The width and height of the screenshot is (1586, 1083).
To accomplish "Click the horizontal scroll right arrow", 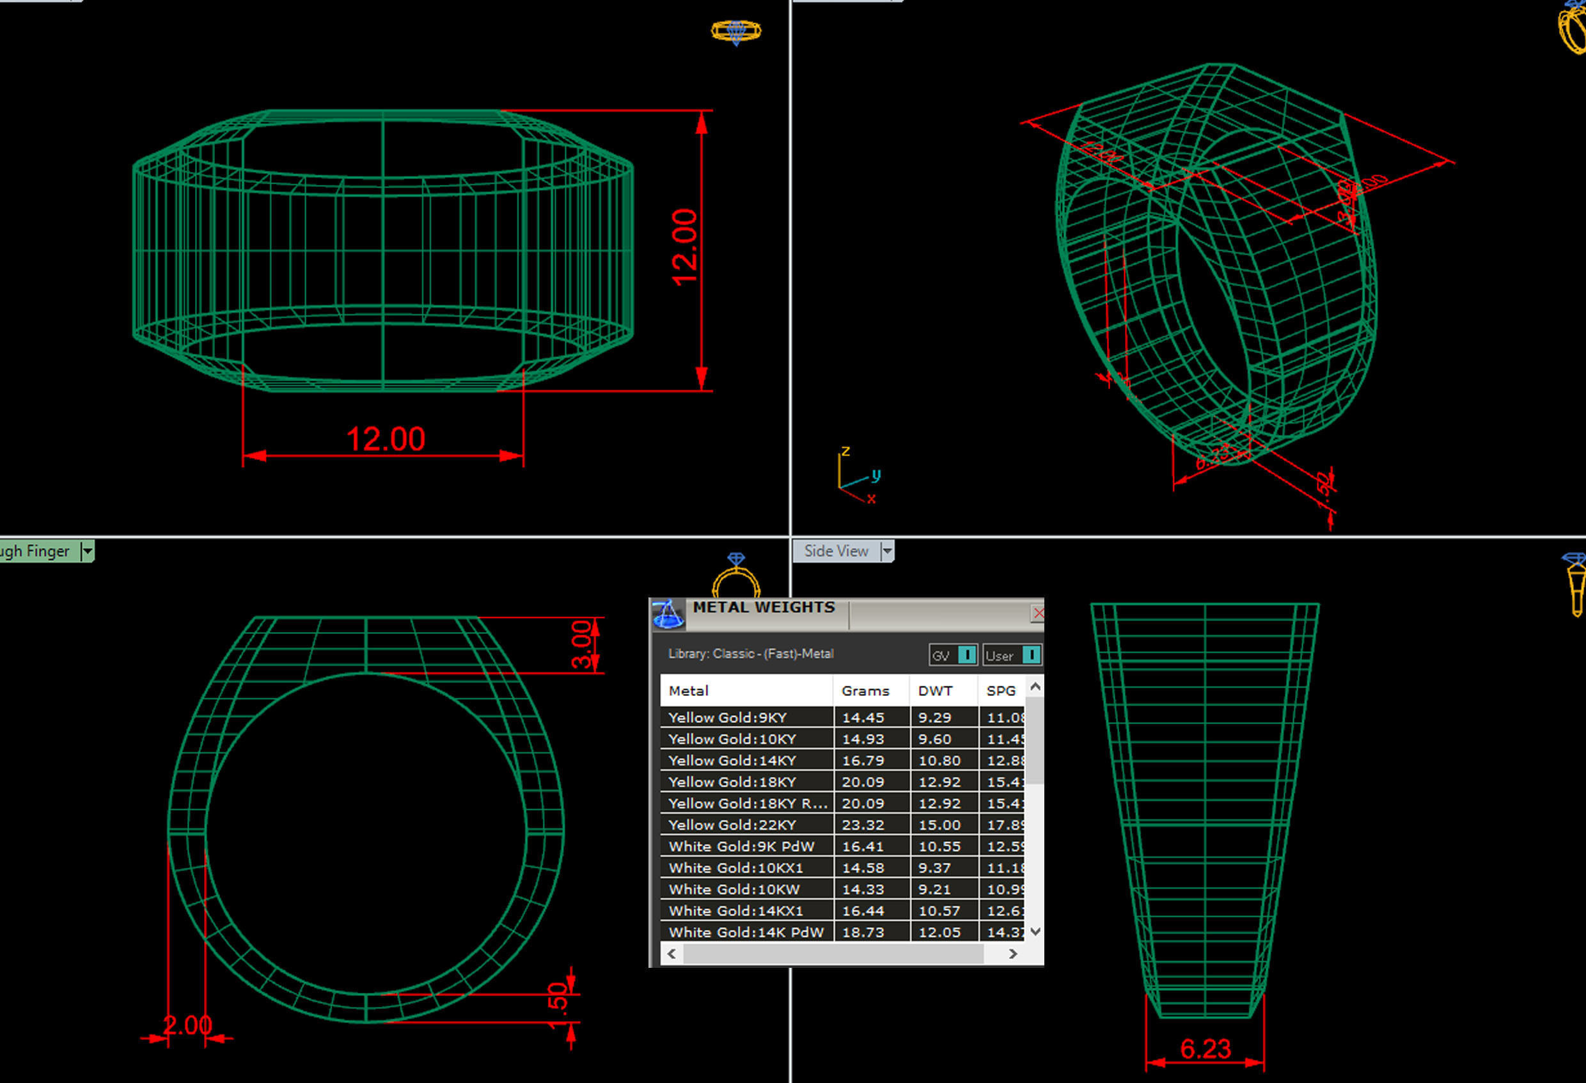I will [1013, 954].
